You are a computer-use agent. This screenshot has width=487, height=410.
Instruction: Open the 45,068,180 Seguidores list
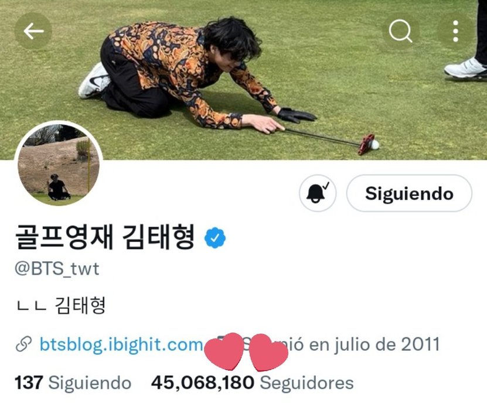pyautogui.click(x=252, y=382)
